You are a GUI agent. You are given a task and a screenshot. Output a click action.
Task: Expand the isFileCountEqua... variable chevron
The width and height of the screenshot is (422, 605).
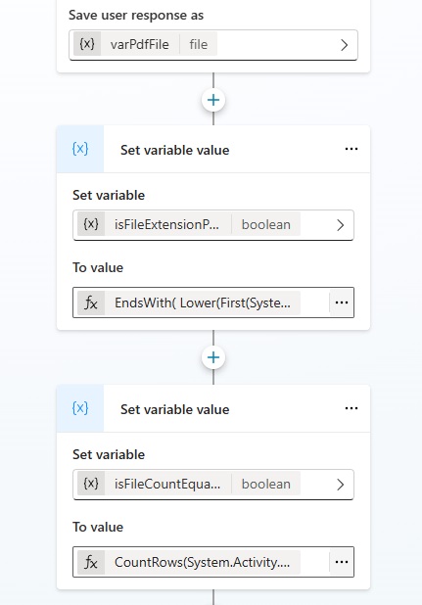pos(340,485)
